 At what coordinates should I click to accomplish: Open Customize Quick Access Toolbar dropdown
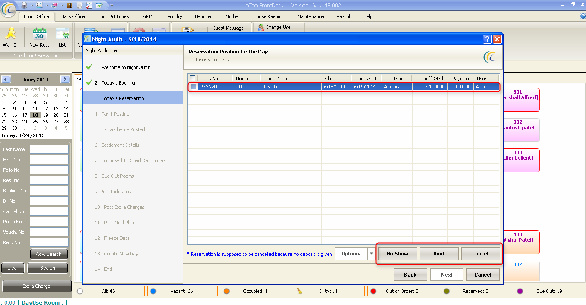pyautogui.click(x=112, y=5)
